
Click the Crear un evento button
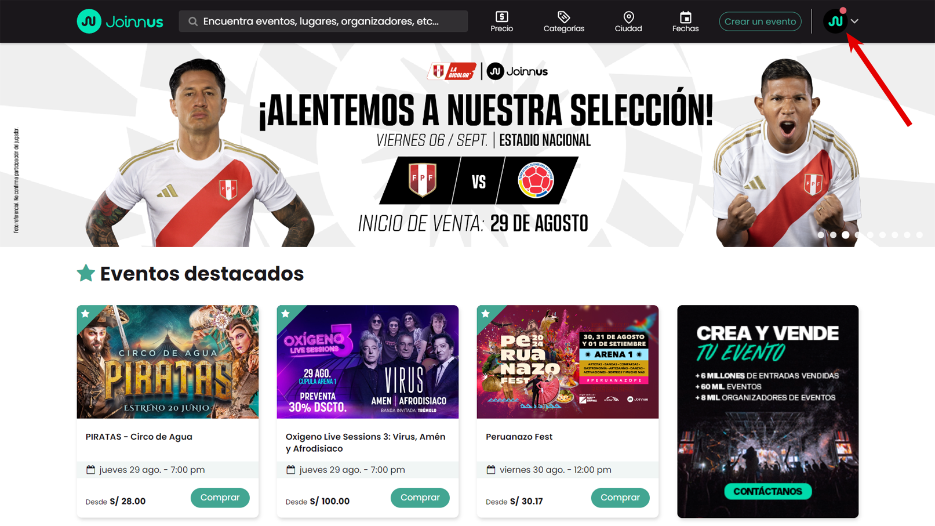pyautogui.click(x=760, y=21)
